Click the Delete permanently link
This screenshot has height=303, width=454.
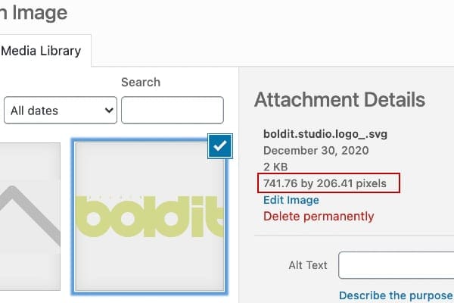[x=319, y=217]
